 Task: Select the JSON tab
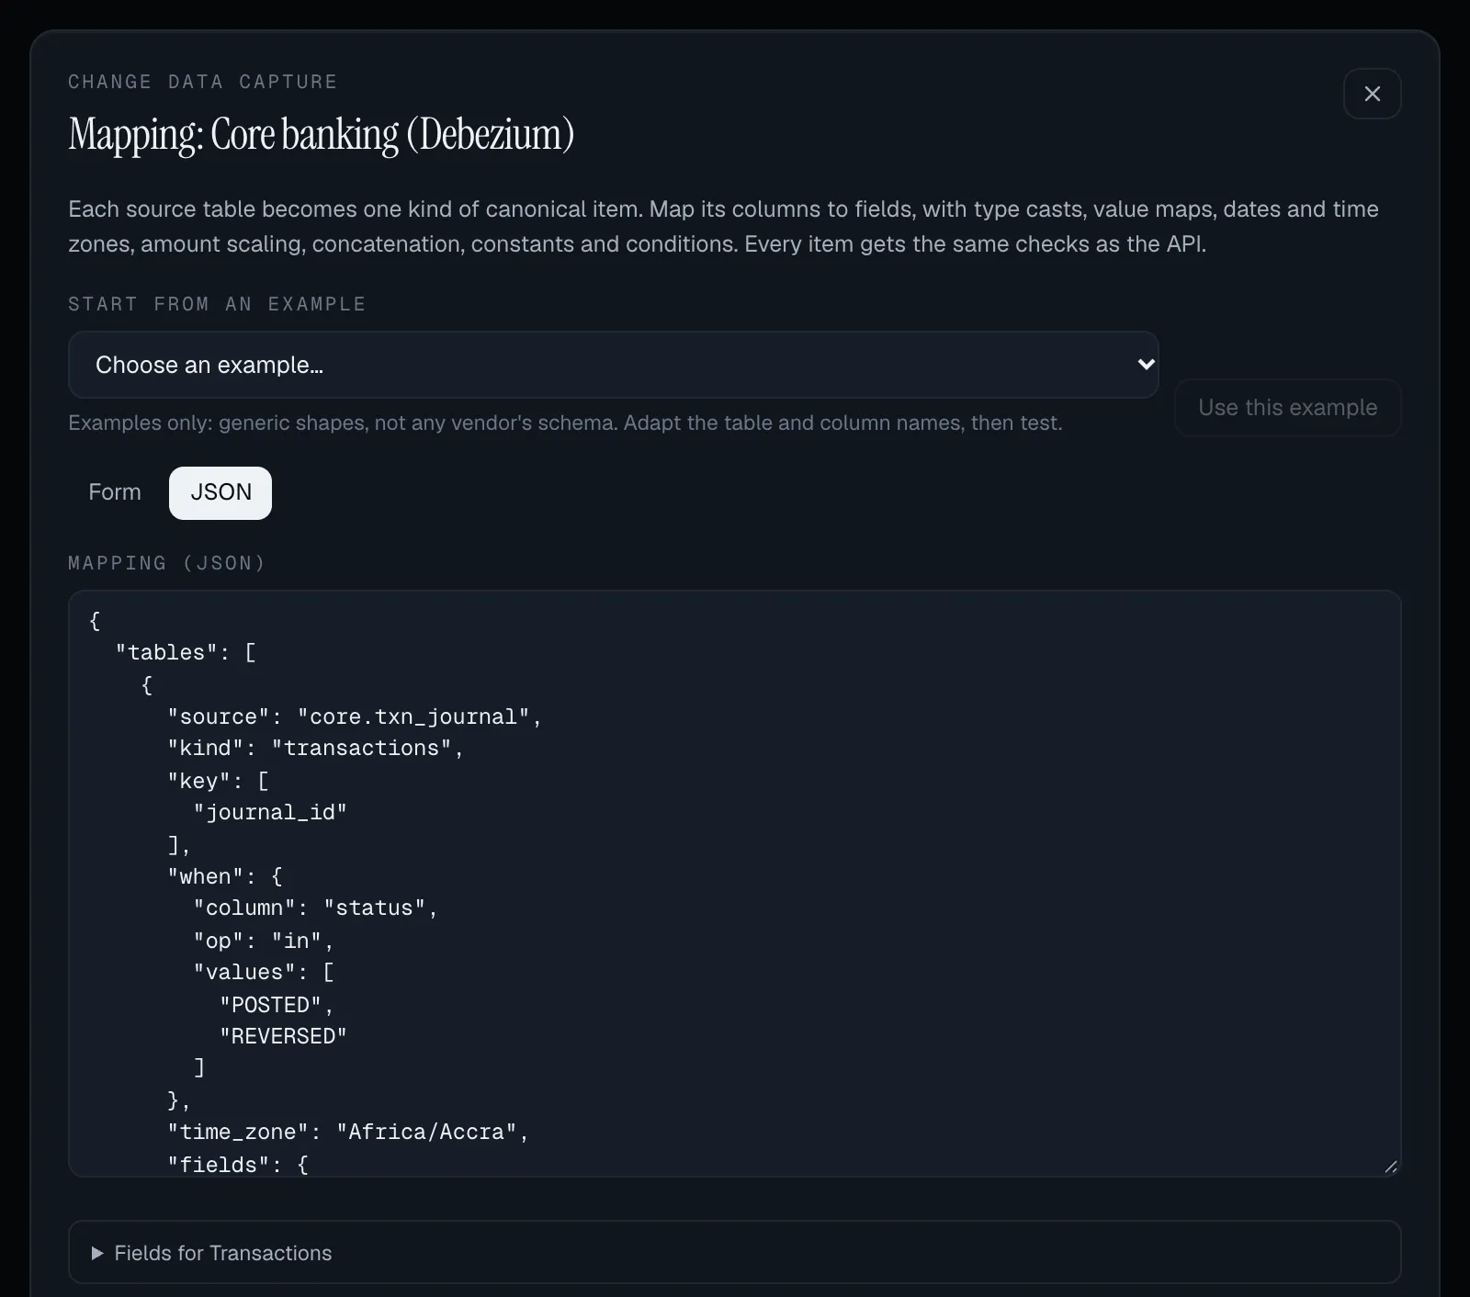pos(220,492)
